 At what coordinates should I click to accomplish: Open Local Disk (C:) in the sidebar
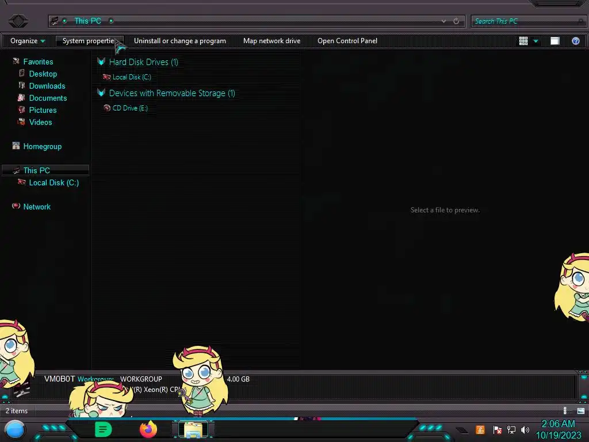53,182
